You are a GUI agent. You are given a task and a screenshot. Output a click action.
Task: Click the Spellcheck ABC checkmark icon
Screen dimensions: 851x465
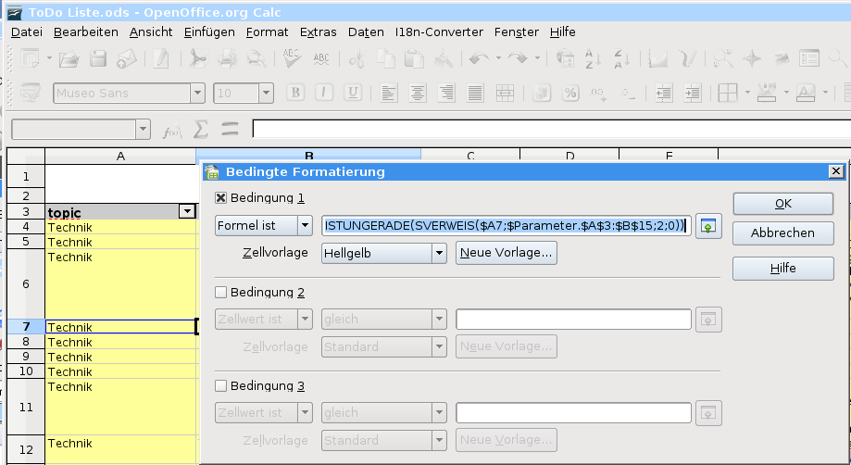pos(292,58)
